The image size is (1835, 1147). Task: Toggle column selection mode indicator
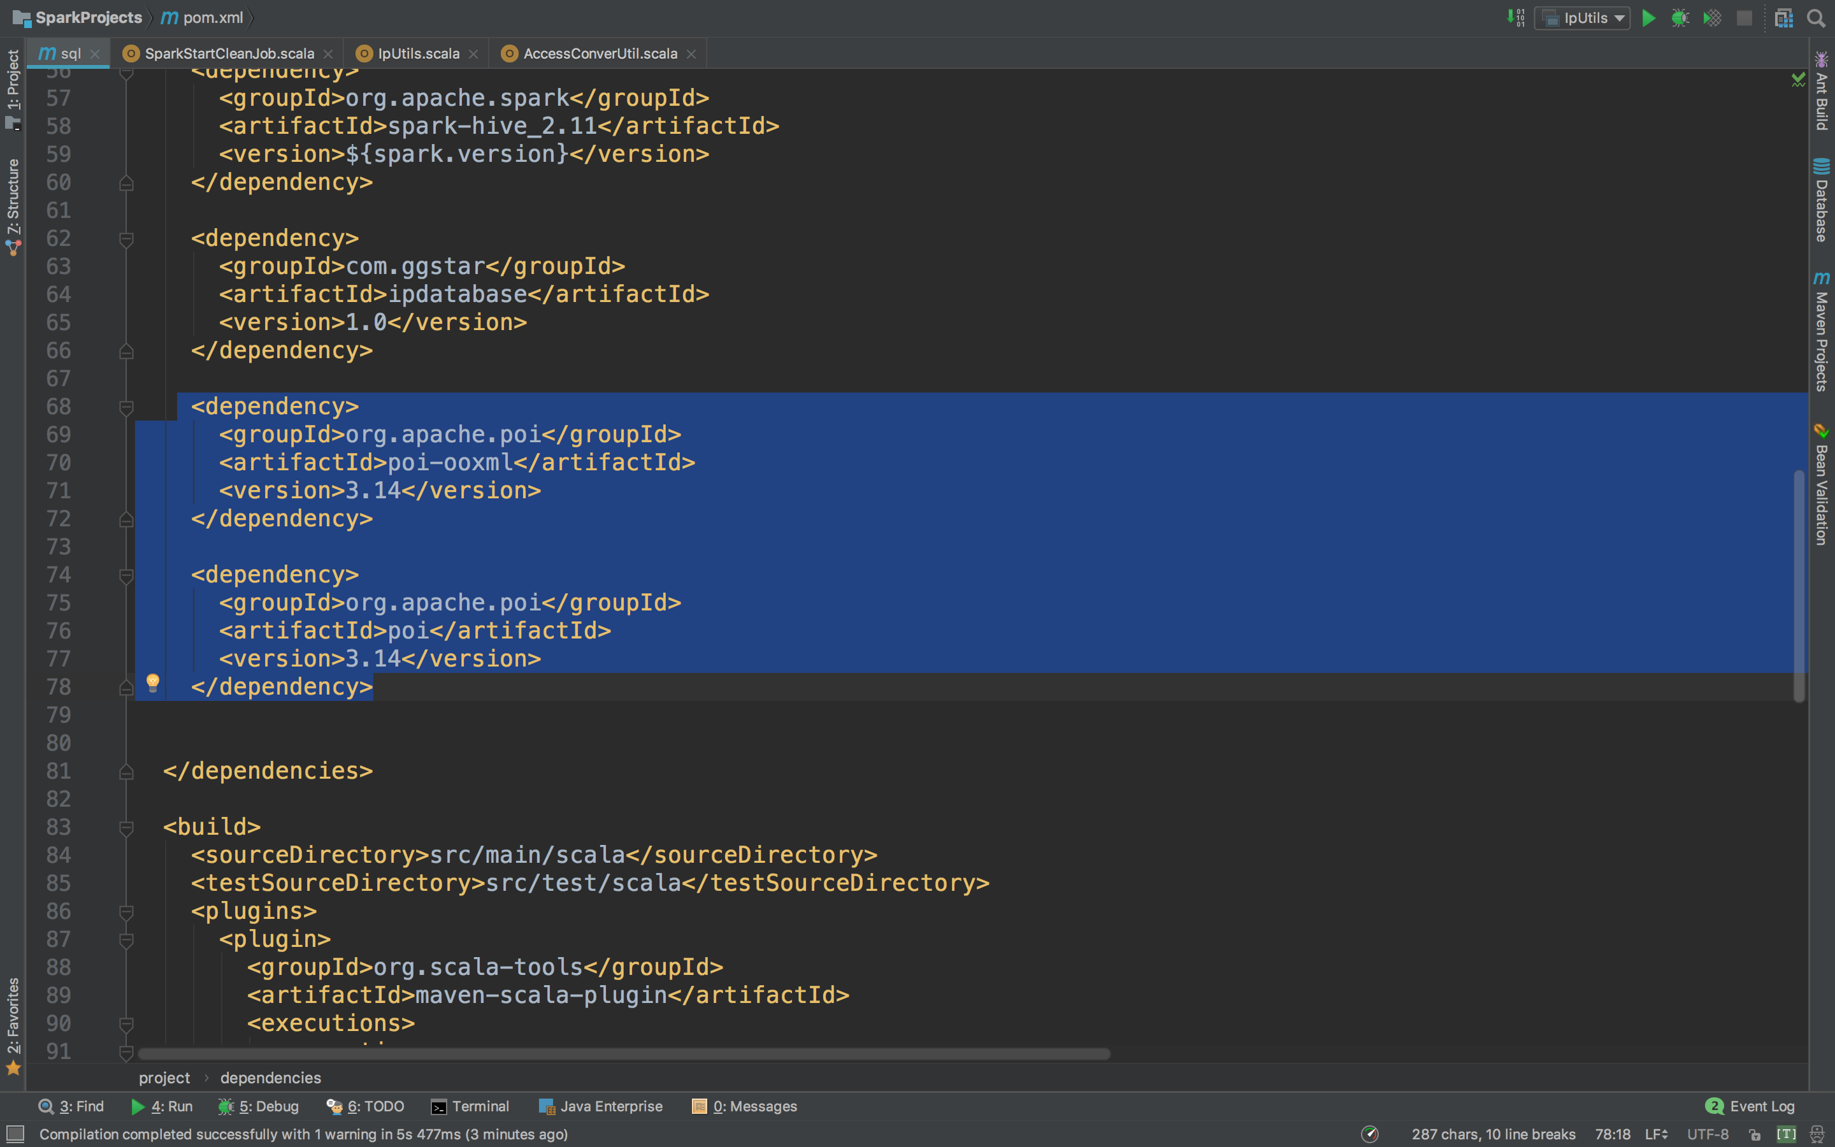pyautogui.click(x=1787, y=1134)
